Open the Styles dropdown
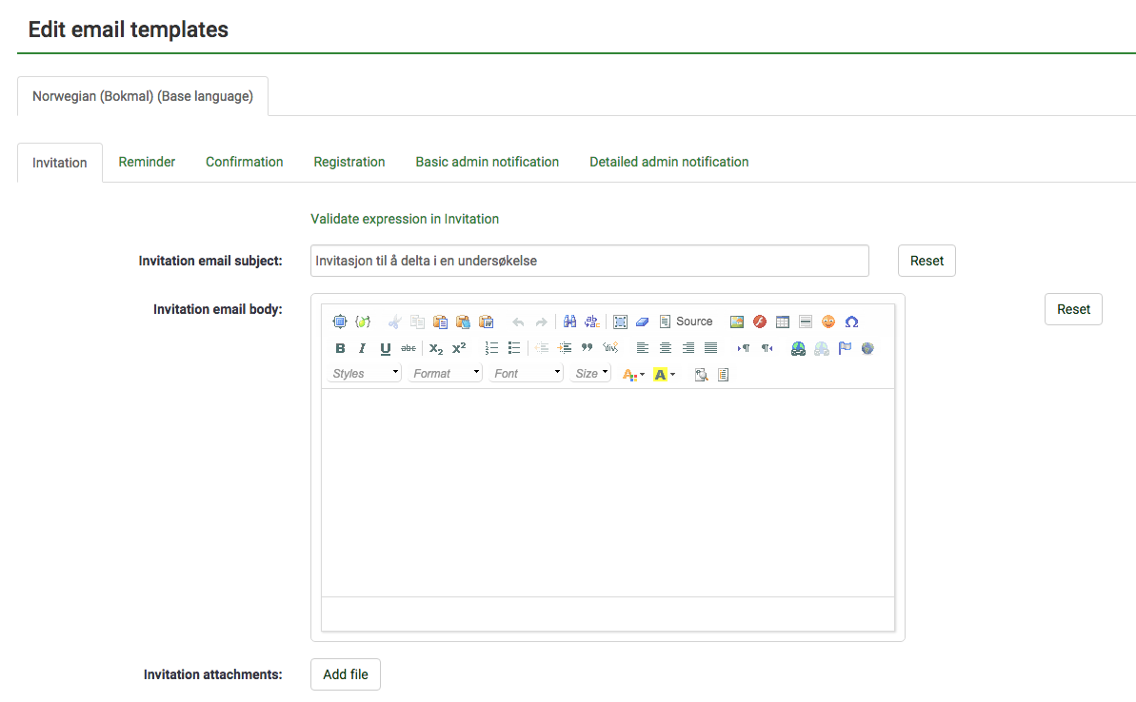This screenshot has height=702, width=1136. pyautogui.click(x=366, y=374)
